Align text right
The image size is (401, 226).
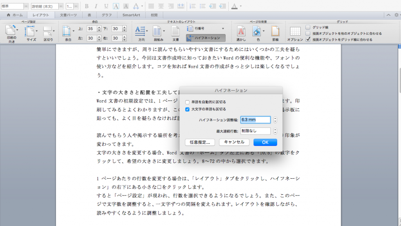point(171,6)
